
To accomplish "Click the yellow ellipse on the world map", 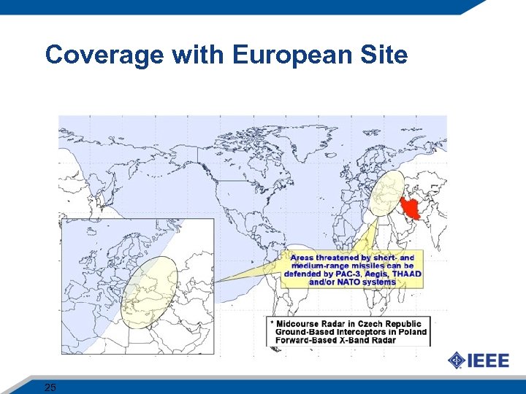I will [x=387, y=193].
